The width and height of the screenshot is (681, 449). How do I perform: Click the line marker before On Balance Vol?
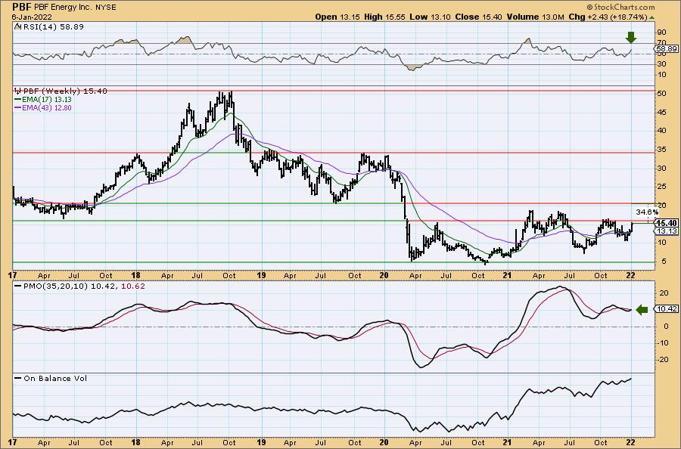tap(18, 378)
